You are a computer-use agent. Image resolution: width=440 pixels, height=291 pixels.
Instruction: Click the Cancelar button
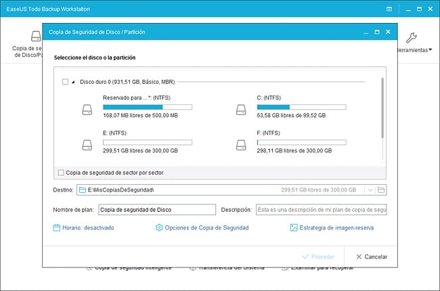pos(372,256)
